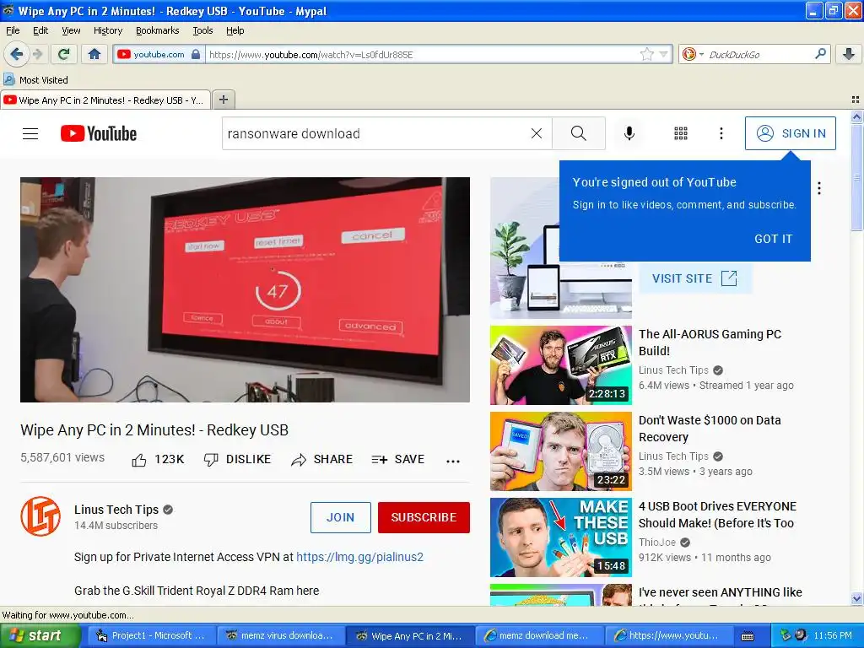Dismiss the popup with GOT IT
This screenshot has width=864, height=648.
pos(773,239)
